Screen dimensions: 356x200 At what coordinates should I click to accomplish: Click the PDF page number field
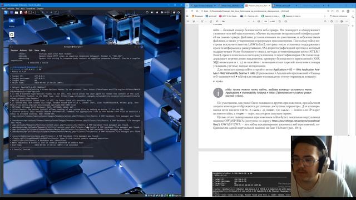point(266,21)
